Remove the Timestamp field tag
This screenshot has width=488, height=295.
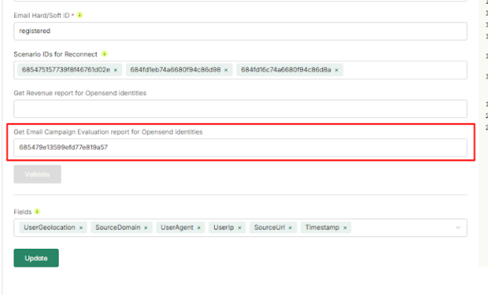click(x=345, y=228)
